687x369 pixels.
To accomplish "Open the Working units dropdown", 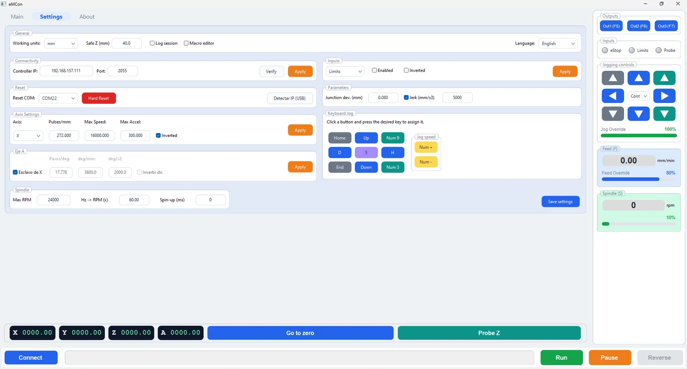I will click(x=61, y=43).
